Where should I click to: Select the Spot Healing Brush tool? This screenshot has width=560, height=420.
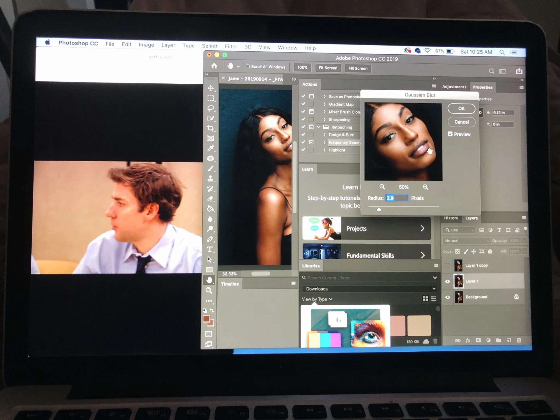(210, 159)
